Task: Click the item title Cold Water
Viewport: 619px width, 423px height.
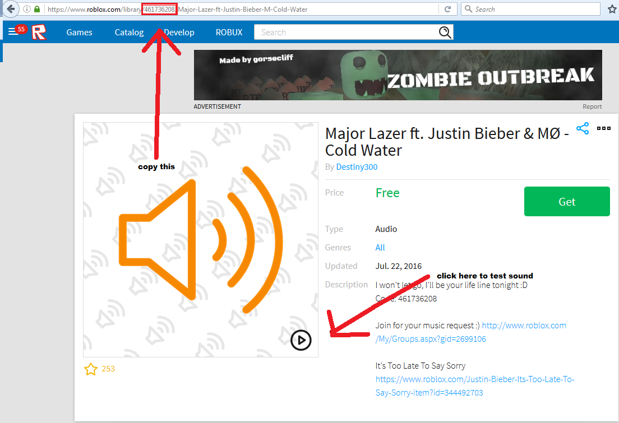Action: 447,142
